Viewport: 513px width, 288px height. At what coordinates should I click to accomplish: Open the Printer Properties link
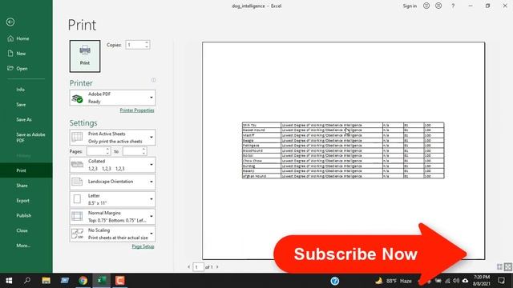137,110
